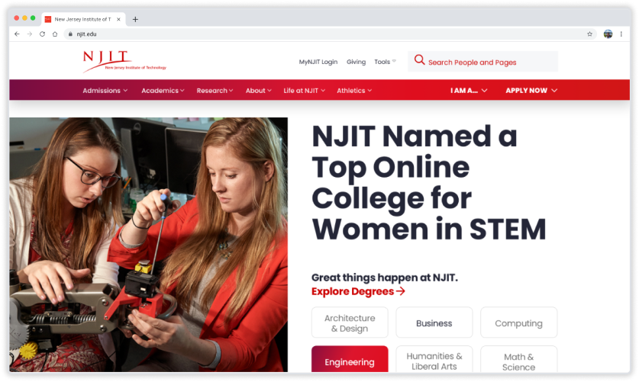This screenshot has height=382, width=639.
Task: Bookmark page with star icon
Action: click(x=589, y=34)
